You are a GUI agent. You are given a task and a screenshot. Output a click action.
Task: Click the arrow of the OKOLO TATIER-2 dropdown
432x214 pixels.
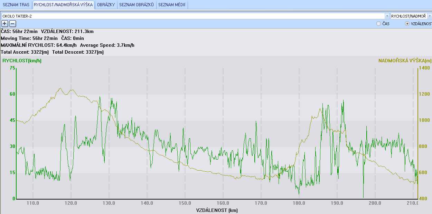pyautogui.click(x=387, y=16)
